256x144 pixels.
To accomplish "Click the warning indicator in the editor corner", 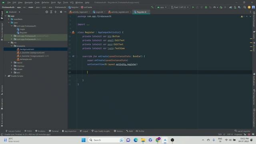I will pos(242,16).
